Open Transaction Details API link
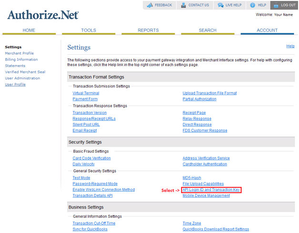Viewport: 299px width, 233px height. [x=92, y=195]
